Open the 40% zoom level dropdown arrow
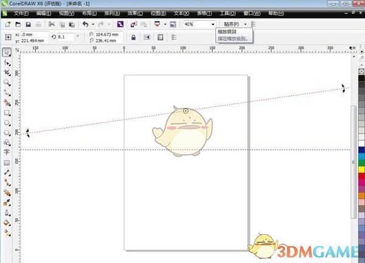Image resolution: width=365 pixels, height=263 pixels. point(213,24)
